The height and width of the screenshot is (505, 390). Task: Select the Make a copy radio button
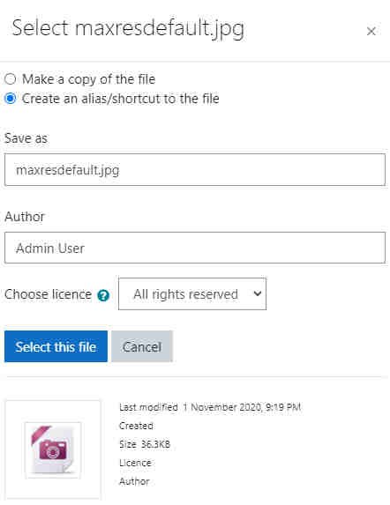point(10,79)
